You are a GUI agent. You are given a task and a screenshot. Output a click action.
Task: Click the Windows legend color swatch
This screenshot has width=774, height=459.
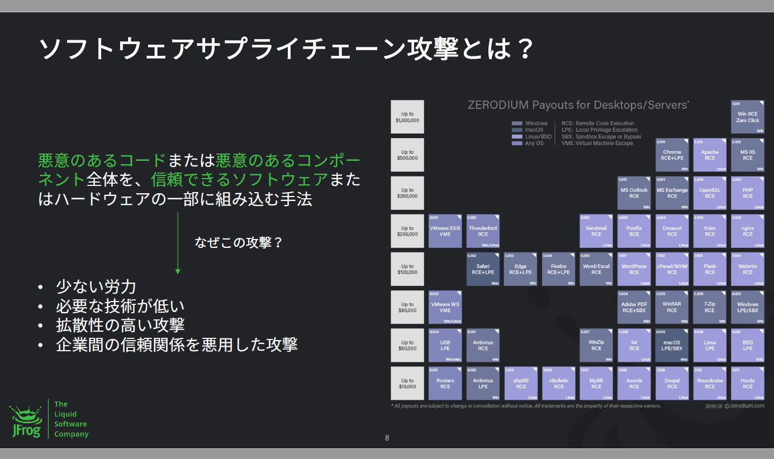click(517, 123)
